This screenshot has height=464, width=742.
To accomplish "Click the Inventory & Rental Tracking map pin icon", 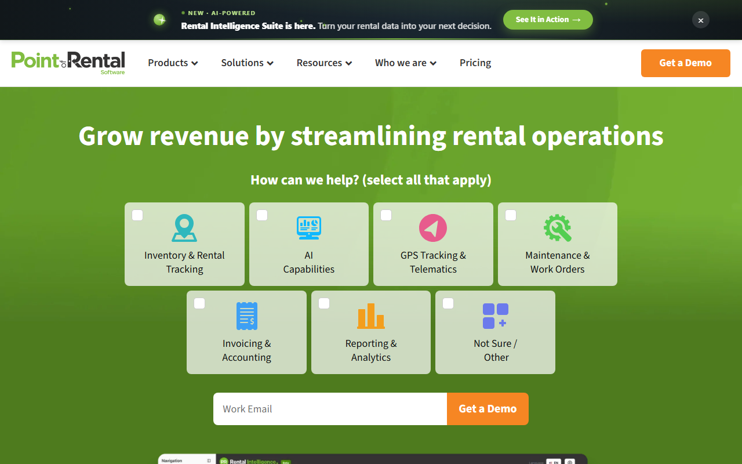I will (184, 228).
